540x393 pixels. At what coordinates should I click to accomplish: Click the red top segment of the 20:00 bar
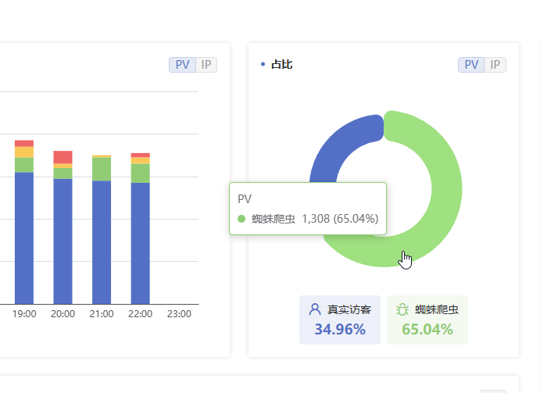(63, 156)
